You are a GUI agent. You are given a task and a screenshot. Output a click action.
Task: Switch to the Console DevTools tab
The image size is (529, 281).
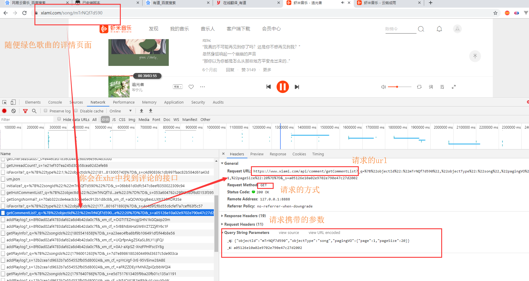click(55, 102)
